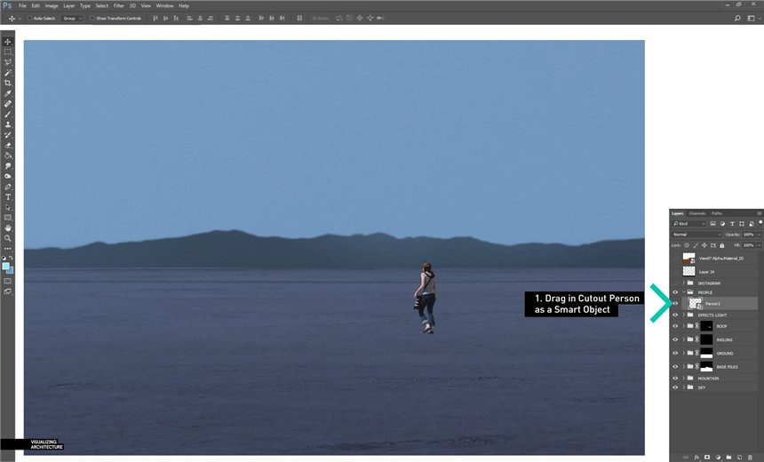This screenshot has width=764, height=462.
Task: Open the Normal blend mode dropdown
Action: coord(696,235)
